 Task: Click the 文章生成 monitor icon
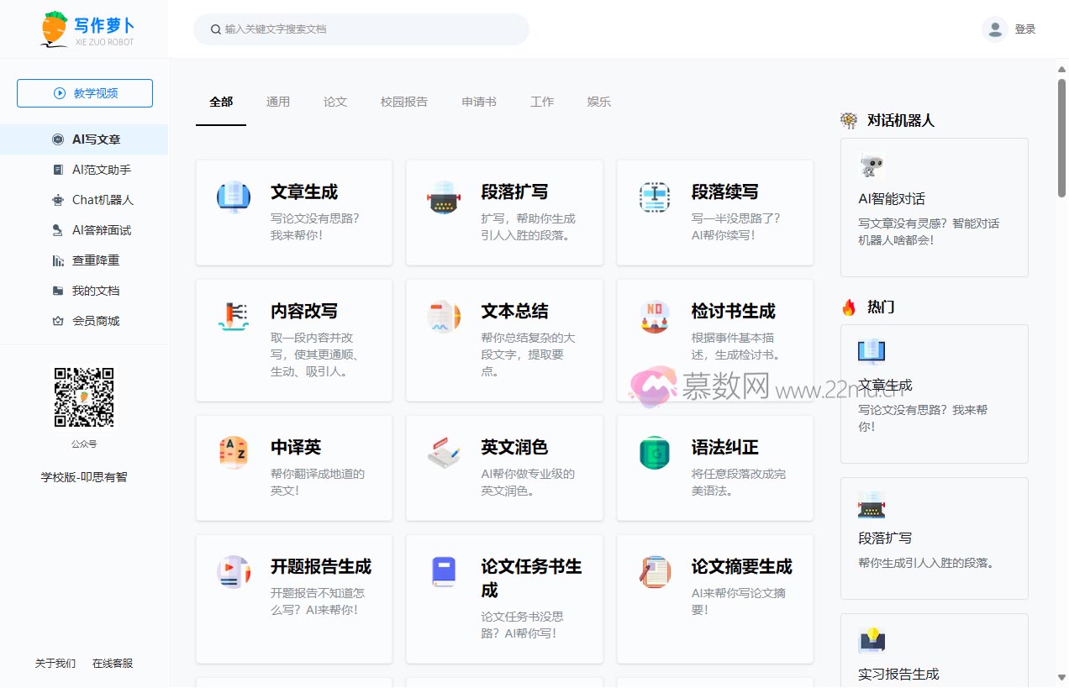pyautogui.click(x=234, y=197)
